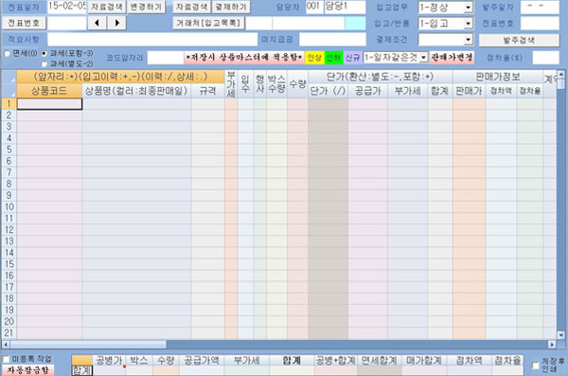The width and height of the screenshot is (568, 376).
Task: Click the 박스수량 column header
Action: 276,83
